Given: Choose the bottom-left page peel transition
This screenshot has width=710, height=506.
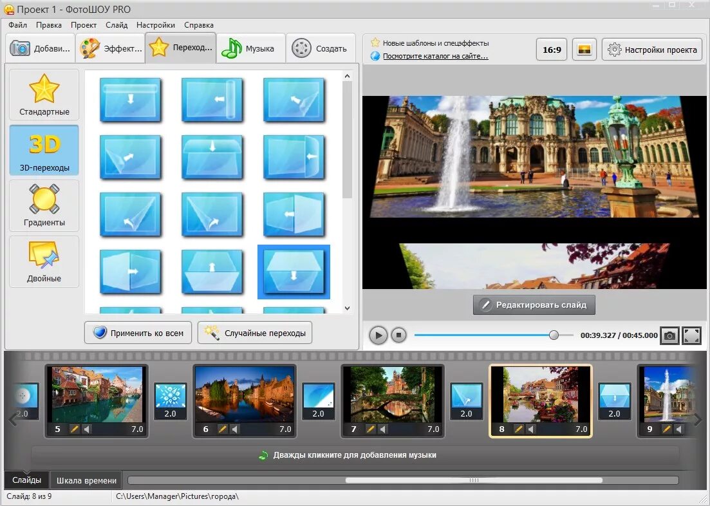Looking at the screenshot, I should tap(131, 157).
